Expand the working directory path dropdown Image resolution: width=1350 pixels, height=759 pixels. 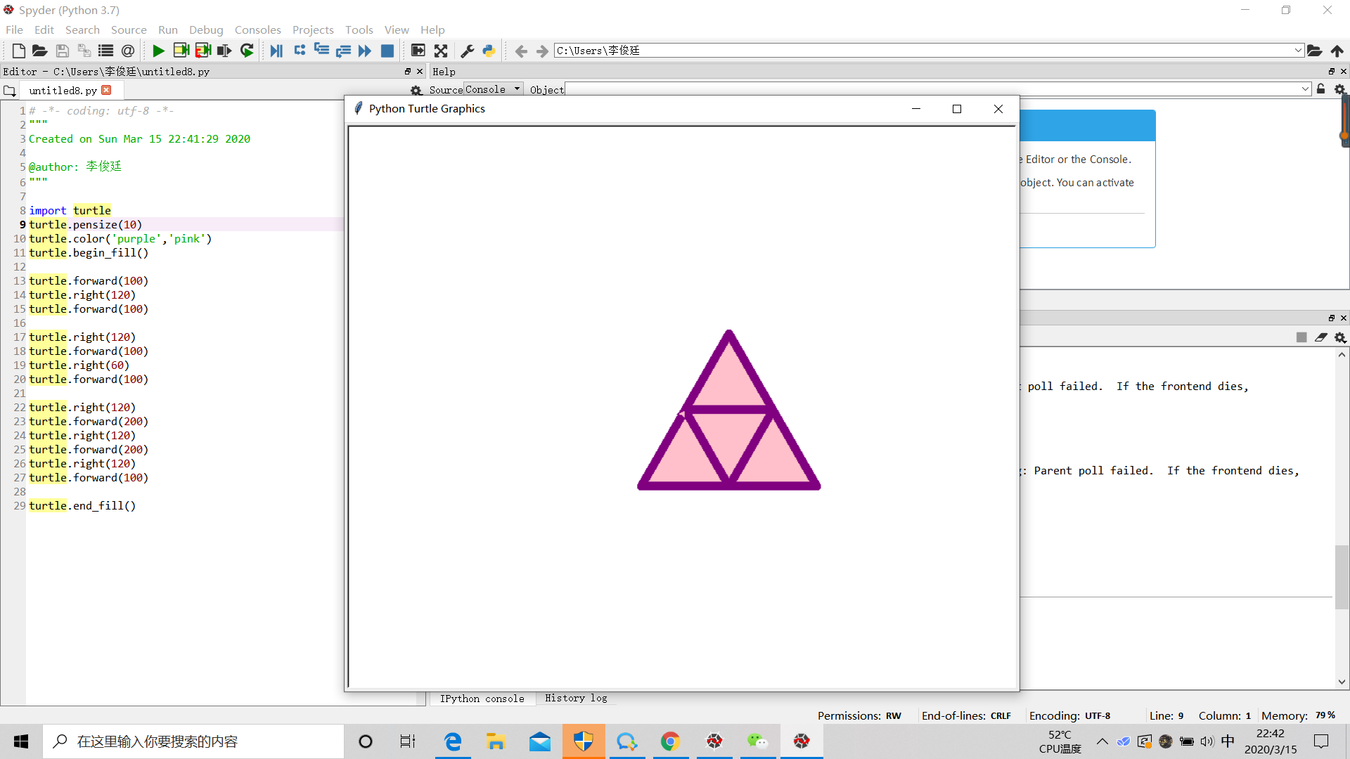click(x=1298, y=51)
